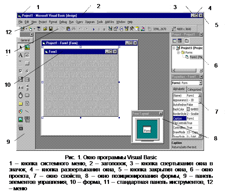This screenshot has width=225, height=195.
Task: Switch to the Categorized properties tab
Action: (195, 89)
